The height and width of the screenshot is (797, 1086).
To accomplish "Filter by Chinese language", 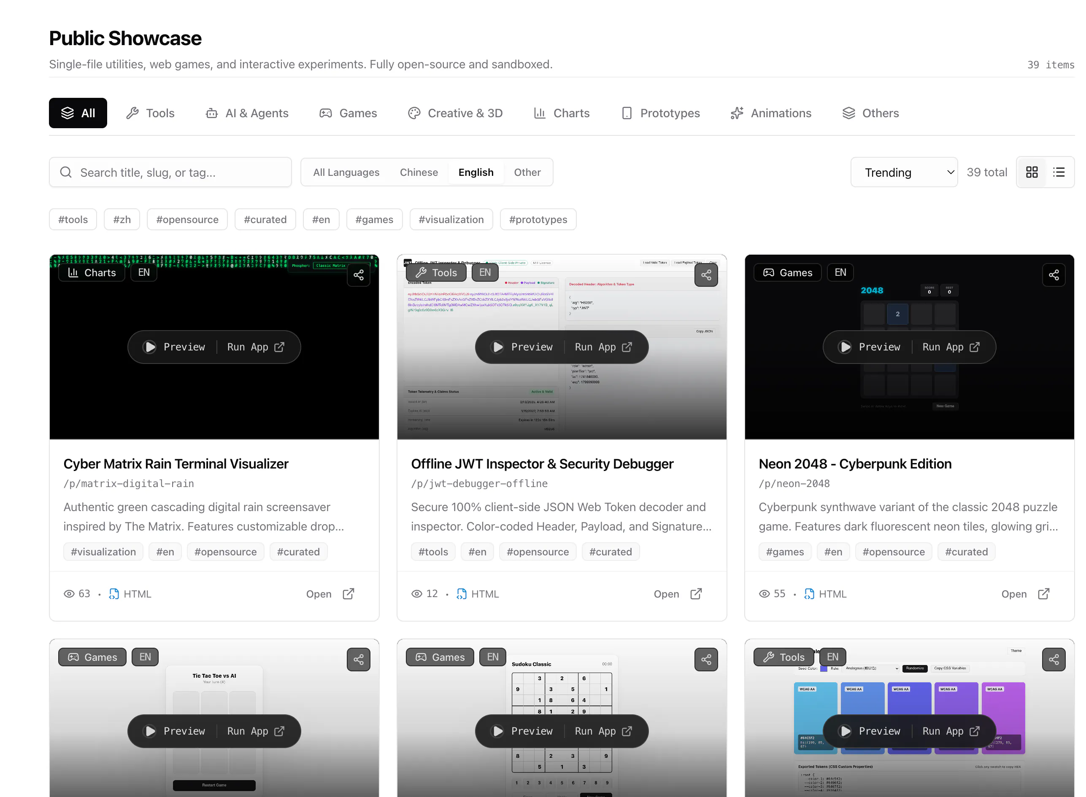I will click(419, 172).
